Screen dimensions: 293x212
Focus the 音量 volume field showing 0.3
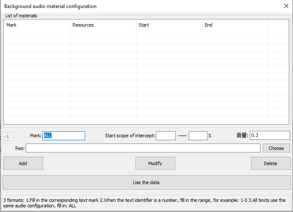tap(269, 136)
